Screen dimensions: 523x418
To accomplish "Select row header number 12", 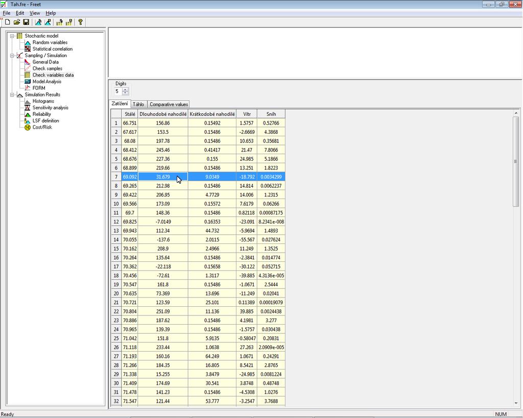I will [x=116, y=222].
